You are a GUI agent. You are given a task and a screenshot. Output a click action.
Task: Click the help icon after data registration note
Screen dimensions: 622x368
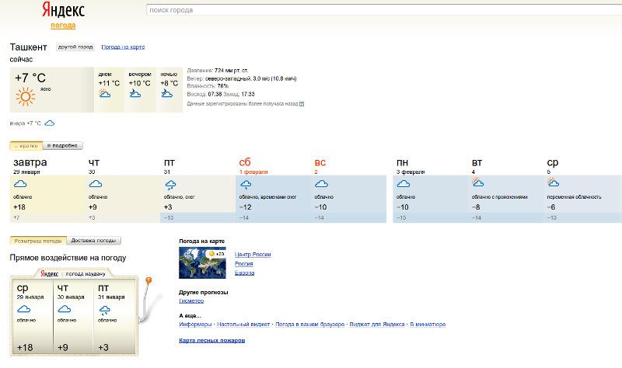tap(302, 103)
